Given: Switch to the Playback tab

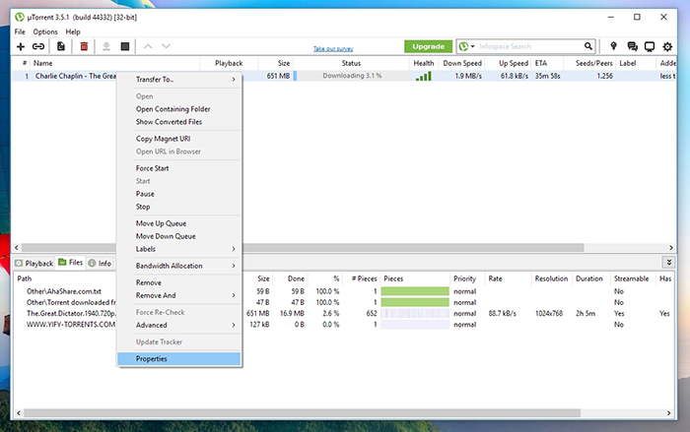Looking at the screenshot, I should pos(34,264).
